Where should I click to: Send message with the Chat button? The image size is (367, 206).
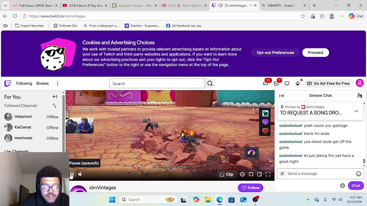(x=356, y=186)
